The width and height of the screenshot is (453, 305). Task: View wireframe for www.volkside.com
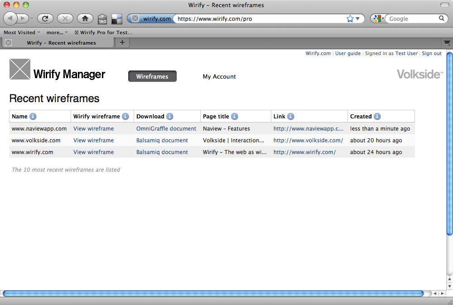point(94,141)
